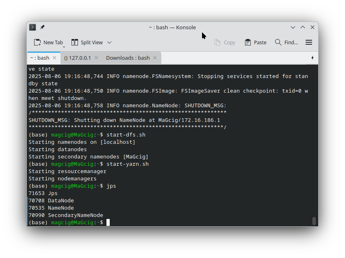This screenshot has width=345, height=258.
Task: Expand the Split View dropdown chevron
Action: [109, 42]
